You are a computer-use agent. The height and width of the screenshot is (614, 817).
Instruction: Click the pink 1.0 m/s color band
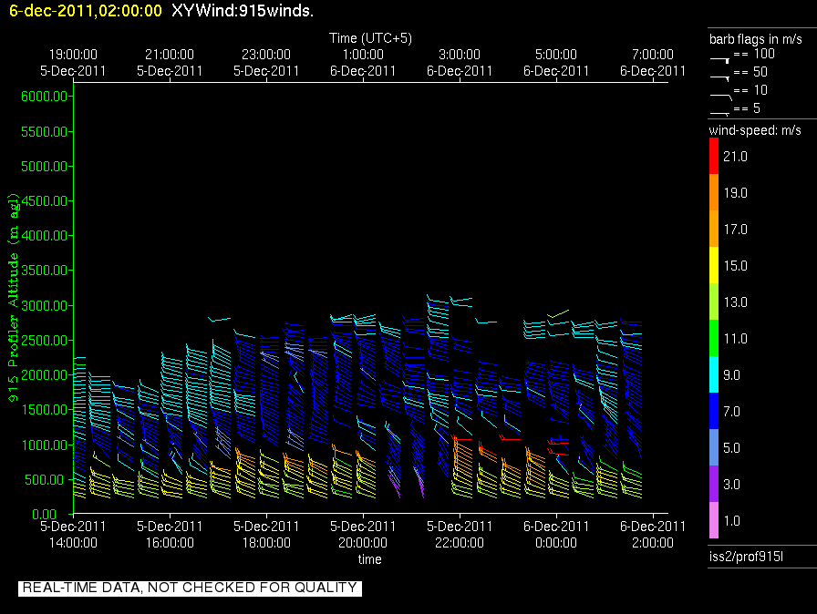pos(714,520)
